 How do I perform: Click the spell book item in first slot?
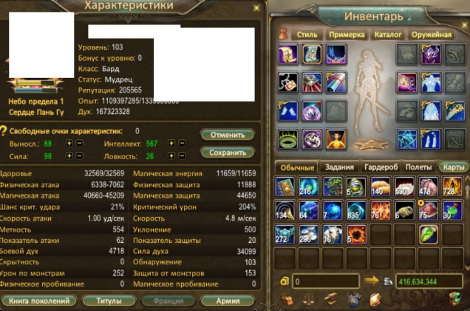click(285, 187)
